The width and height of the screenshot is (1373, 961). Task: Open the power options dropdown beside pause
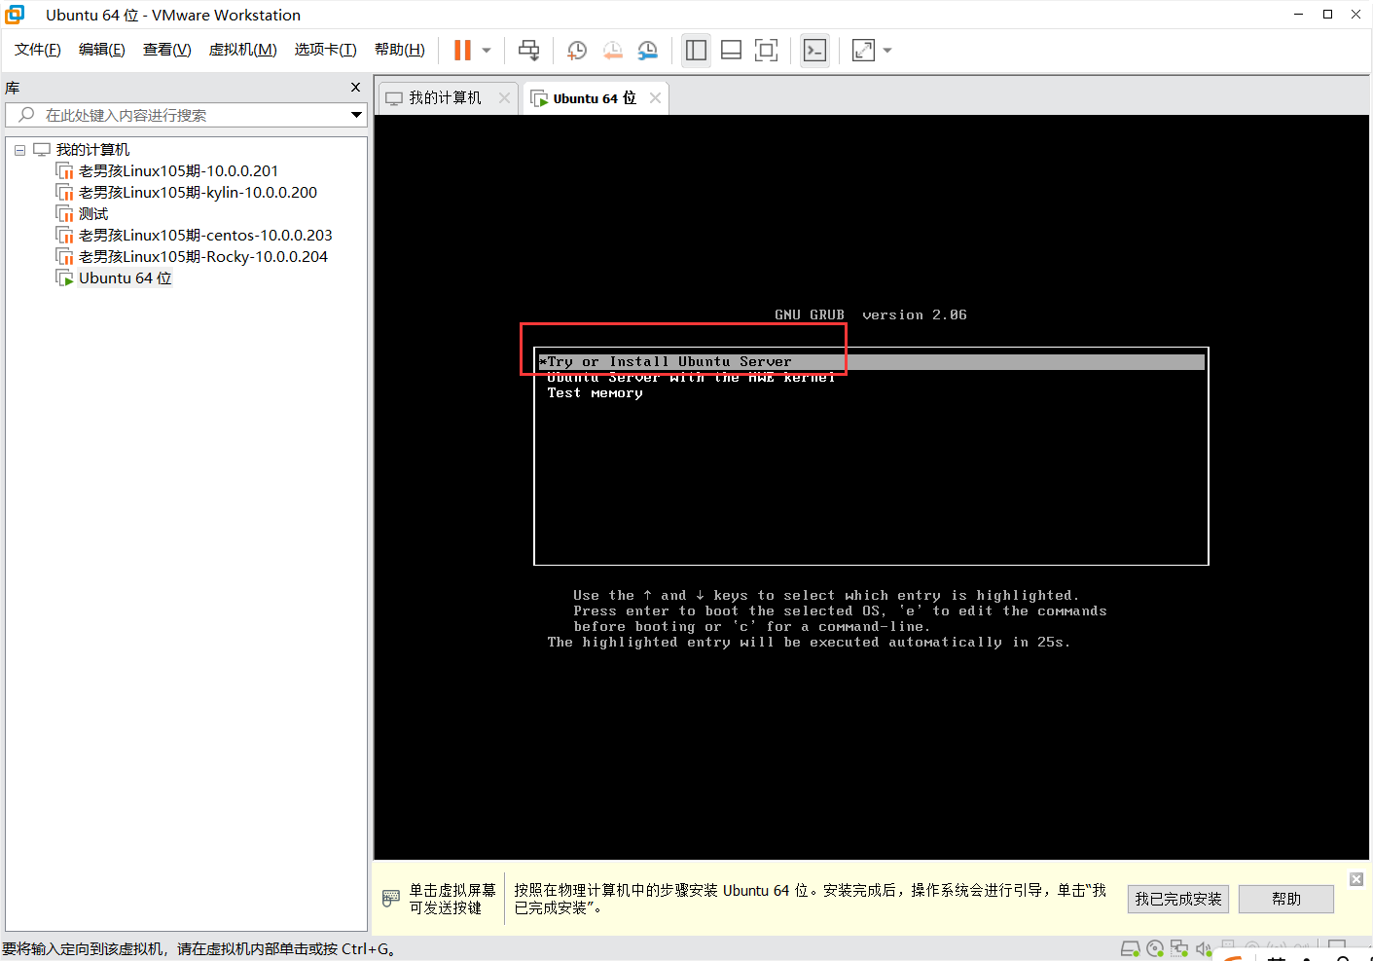tap(487, 51)
